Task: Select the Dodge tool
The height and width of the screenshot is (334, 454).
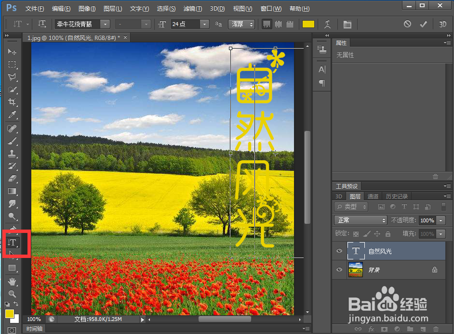Action: click(12, 216)
